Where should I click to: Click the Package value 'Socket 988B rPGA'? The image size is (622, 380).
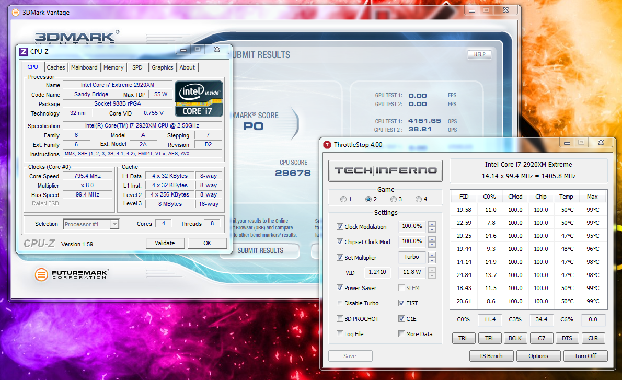click(x=118, y=103)
